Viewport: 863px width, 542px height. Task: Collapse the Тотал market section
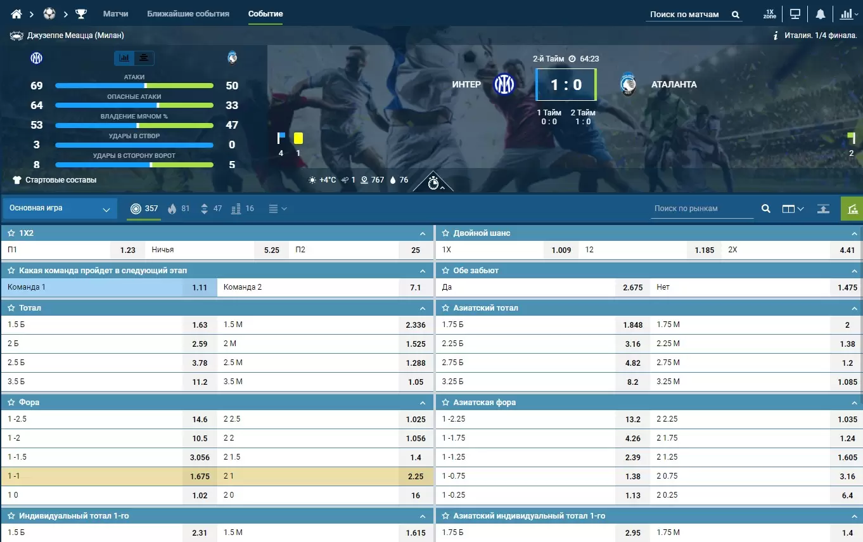click(x=423, y=308)
